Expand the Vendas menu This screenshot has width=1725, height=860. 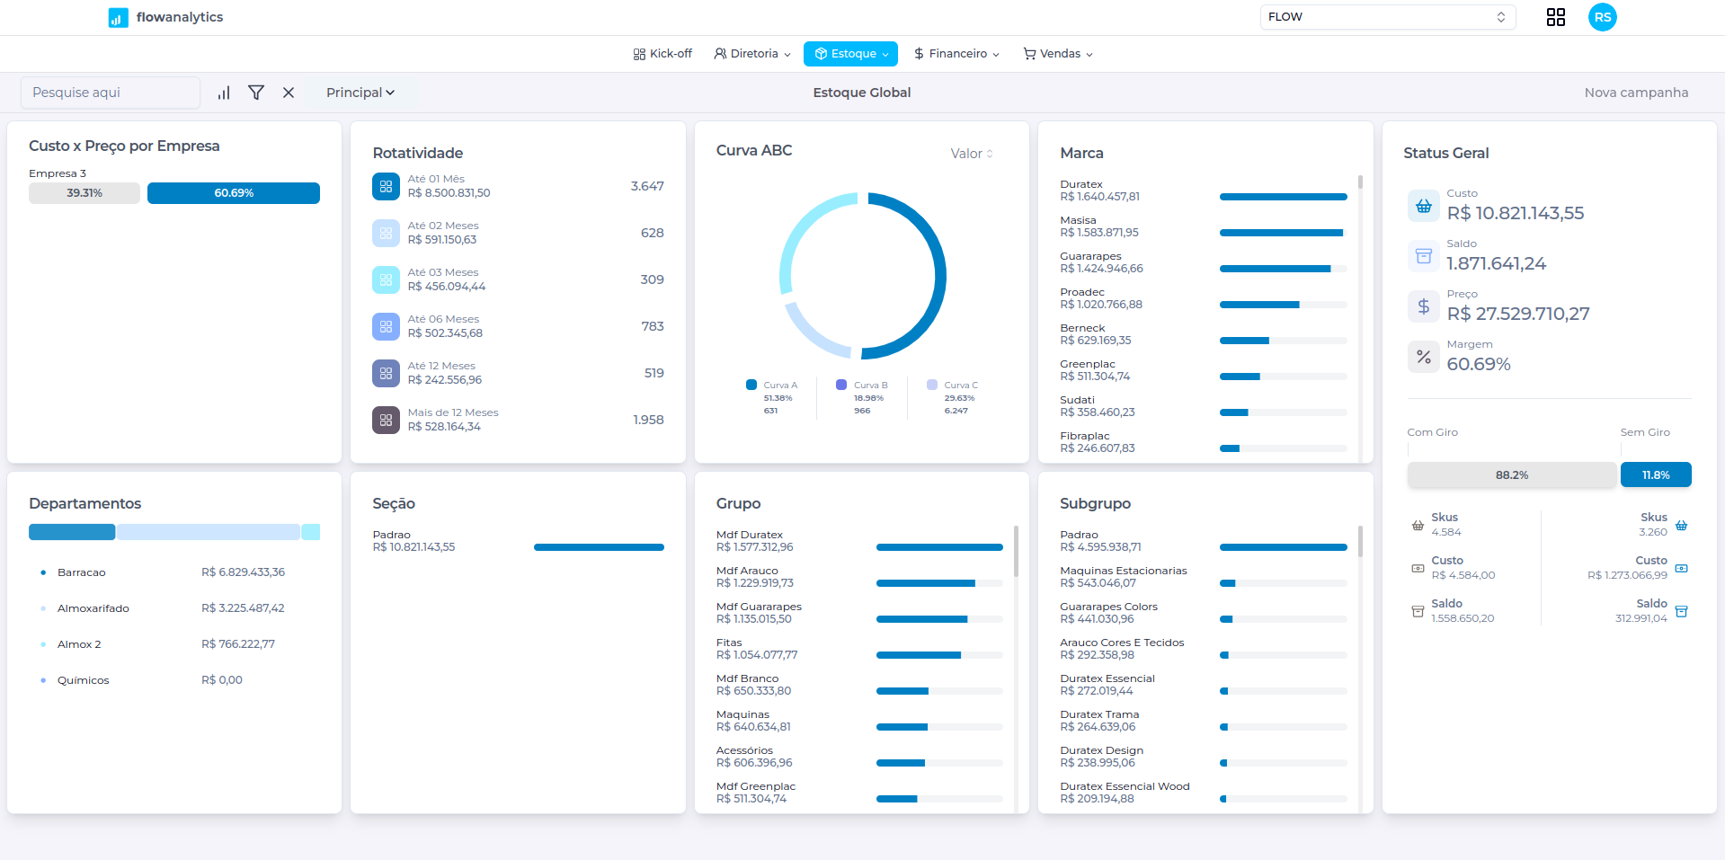1058,54
